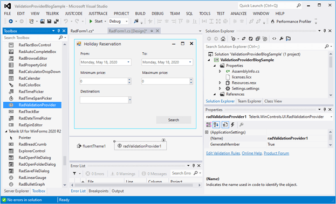
Task: Switch to Server Explorer tab
Action: coord(16,191)
